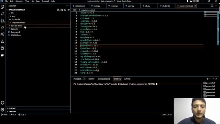Screen dimensions: 220x124
Task: Switch to the user.py editor tab
Action: (x=132, y=6)
